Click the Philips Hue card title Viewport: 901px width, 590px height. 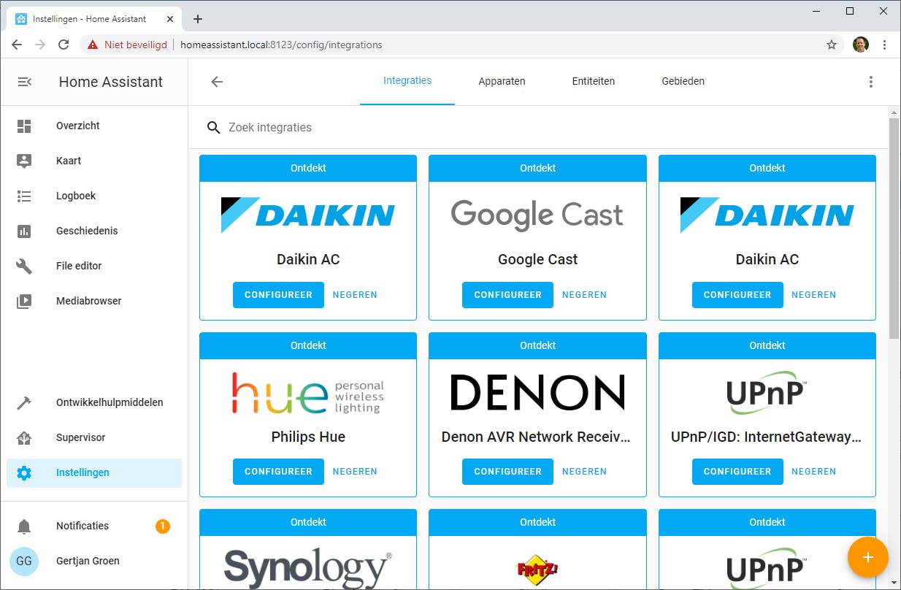pyautogui.click(x=308, y=437)
